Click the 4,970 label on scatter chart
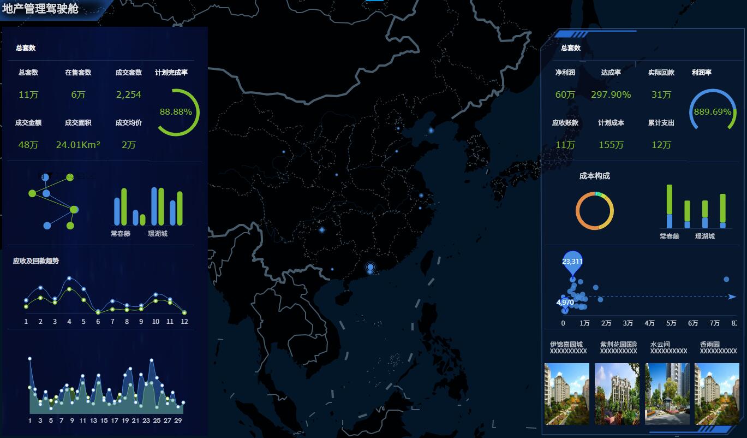747x438 pixels. [565, 302]
